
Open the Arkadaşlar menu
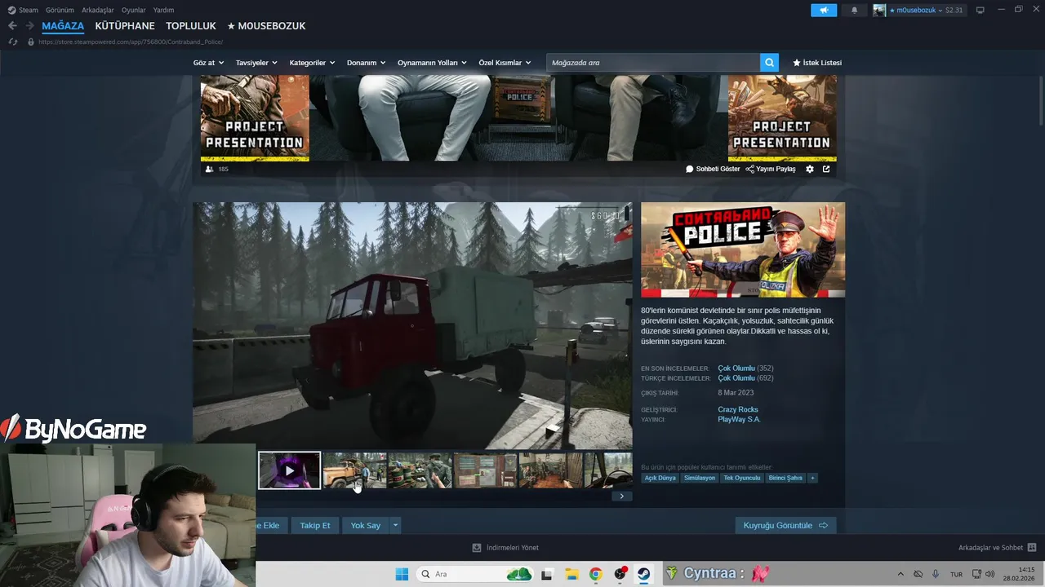click(98, 10)
